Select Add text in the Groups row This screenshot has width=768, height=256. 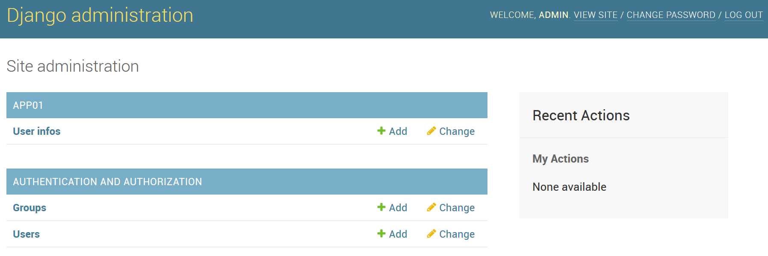point(398,208)
